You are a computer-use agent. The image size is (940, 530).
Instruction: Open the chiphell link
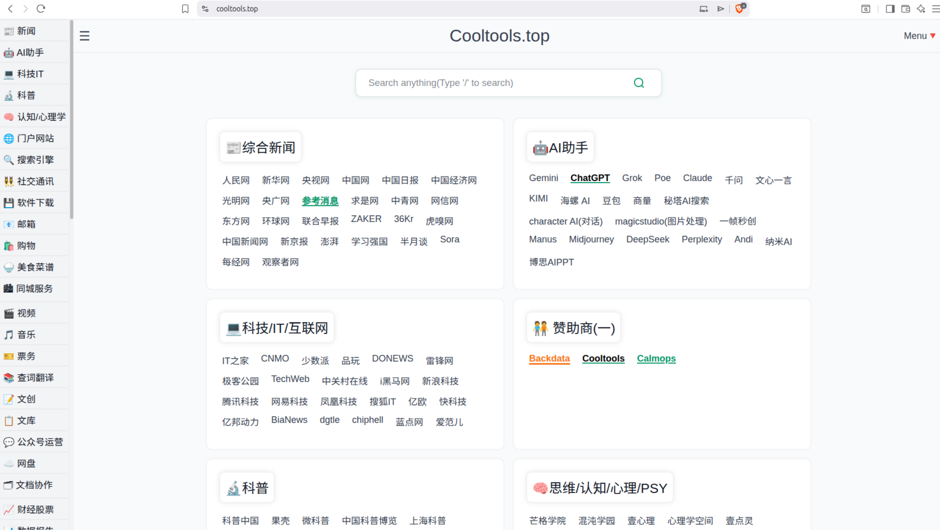click(367, 420)
